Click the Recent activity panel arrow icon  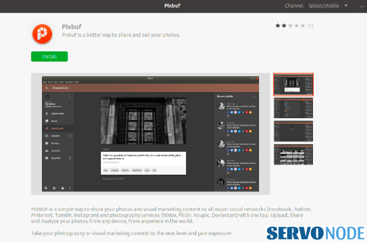click(x=254, y=96)
